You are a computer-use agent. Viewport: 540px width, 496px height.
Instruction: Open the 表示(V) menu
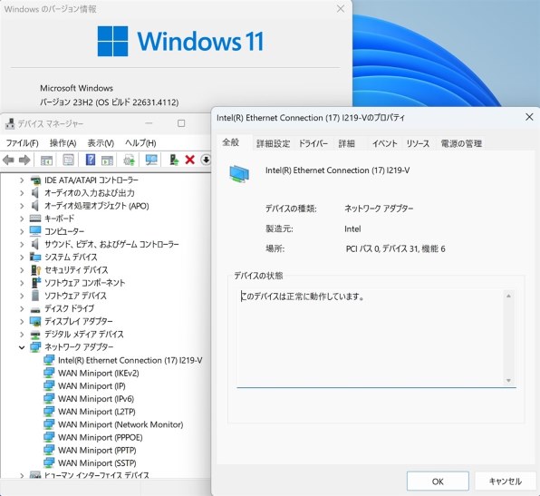coord(101,142)
